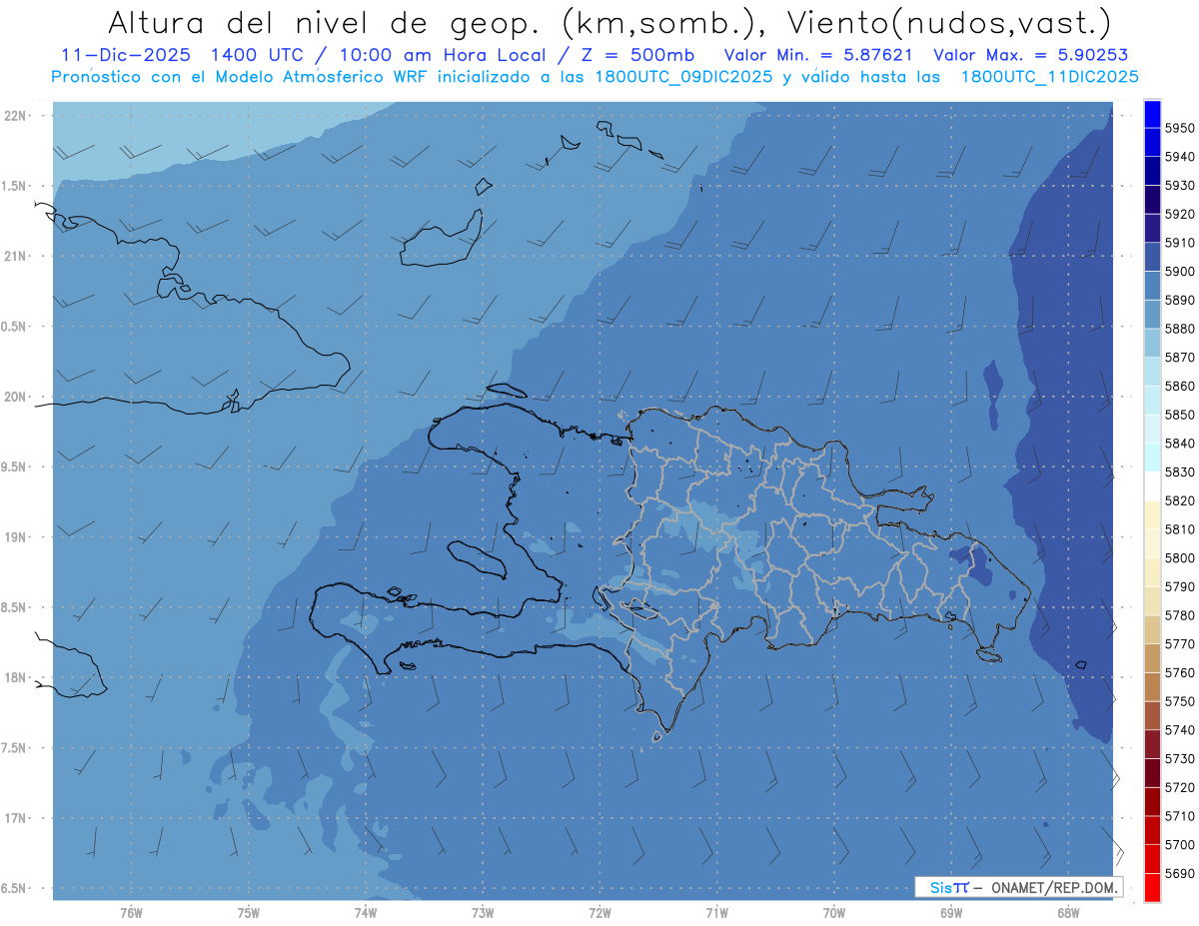This screenshot has width=1199, height=926.
Task: Click the longitude label 74W
Action: (366, 913)
